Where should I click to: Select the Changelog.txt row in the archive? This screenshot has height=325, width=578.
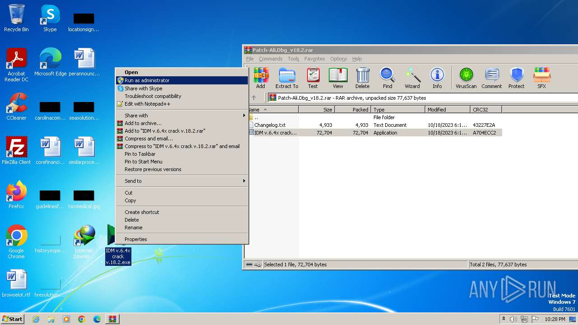point(375,125)
